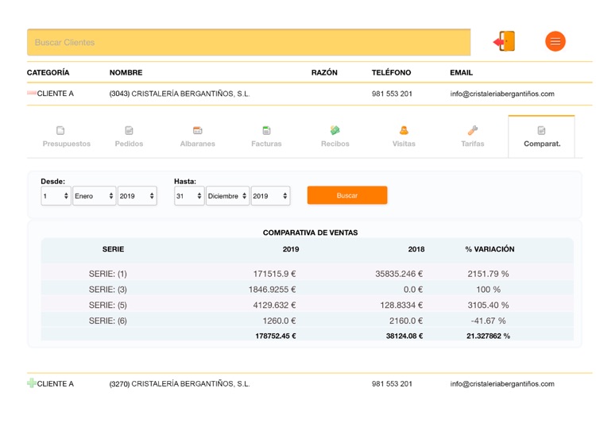Click the email of client 3043
The height and width of the screenshot is (446, 596).
pos(502,94)
